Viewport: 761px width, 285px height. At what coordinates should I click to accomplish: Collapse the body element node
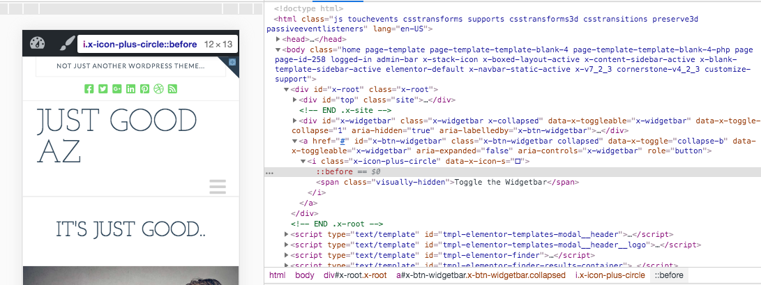click(278, 49)
